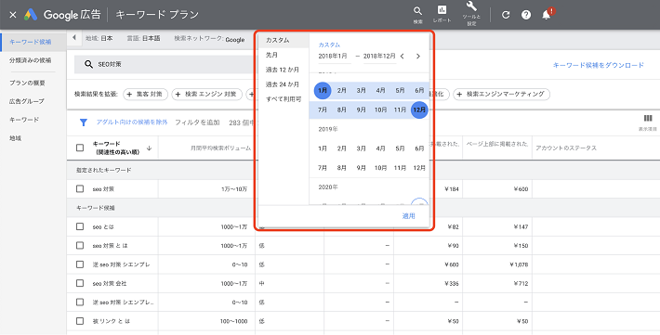This screenshot has height=335, width=660.
Task: Click the ¥1,078 bid value
Action: point(518,264)
